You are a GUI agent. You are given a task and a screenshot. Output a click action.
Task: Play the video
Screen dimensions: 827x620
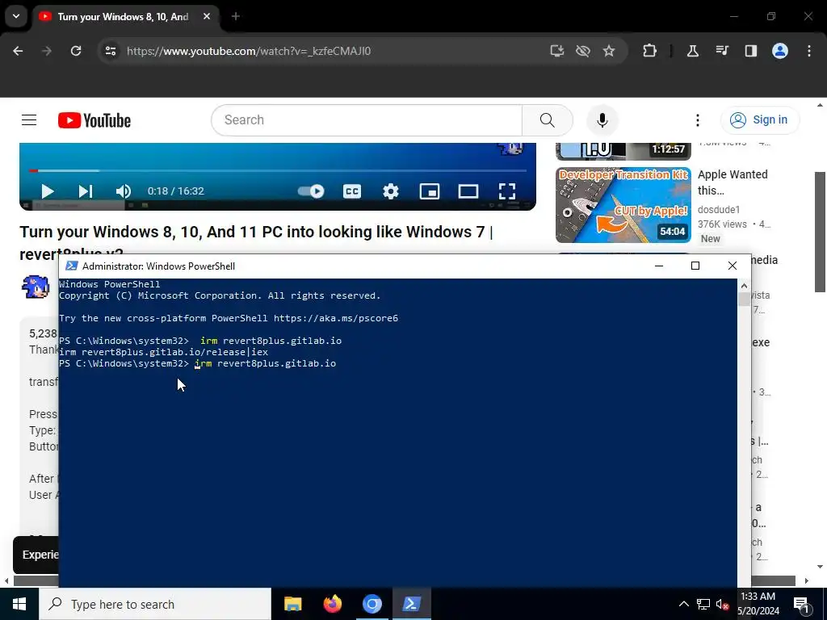48,191
